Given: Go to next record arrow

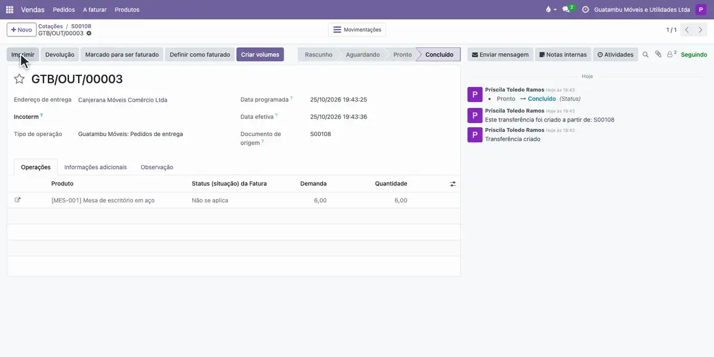Looking at the screenshot, I should [x=701, y=30].
